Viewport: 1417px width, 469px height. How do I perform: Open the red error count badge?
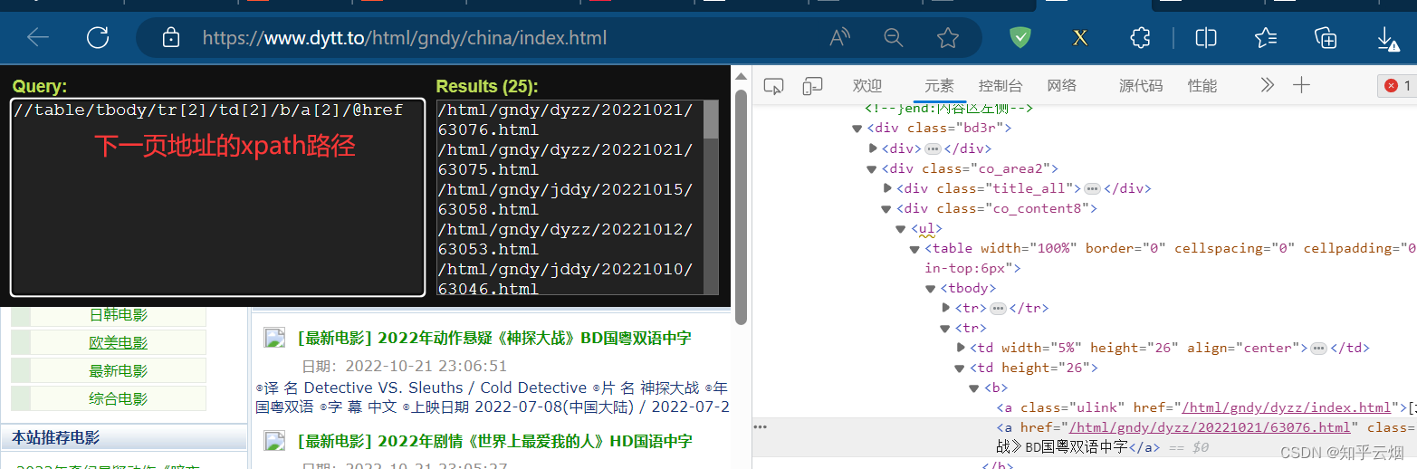click(1396, 86)
